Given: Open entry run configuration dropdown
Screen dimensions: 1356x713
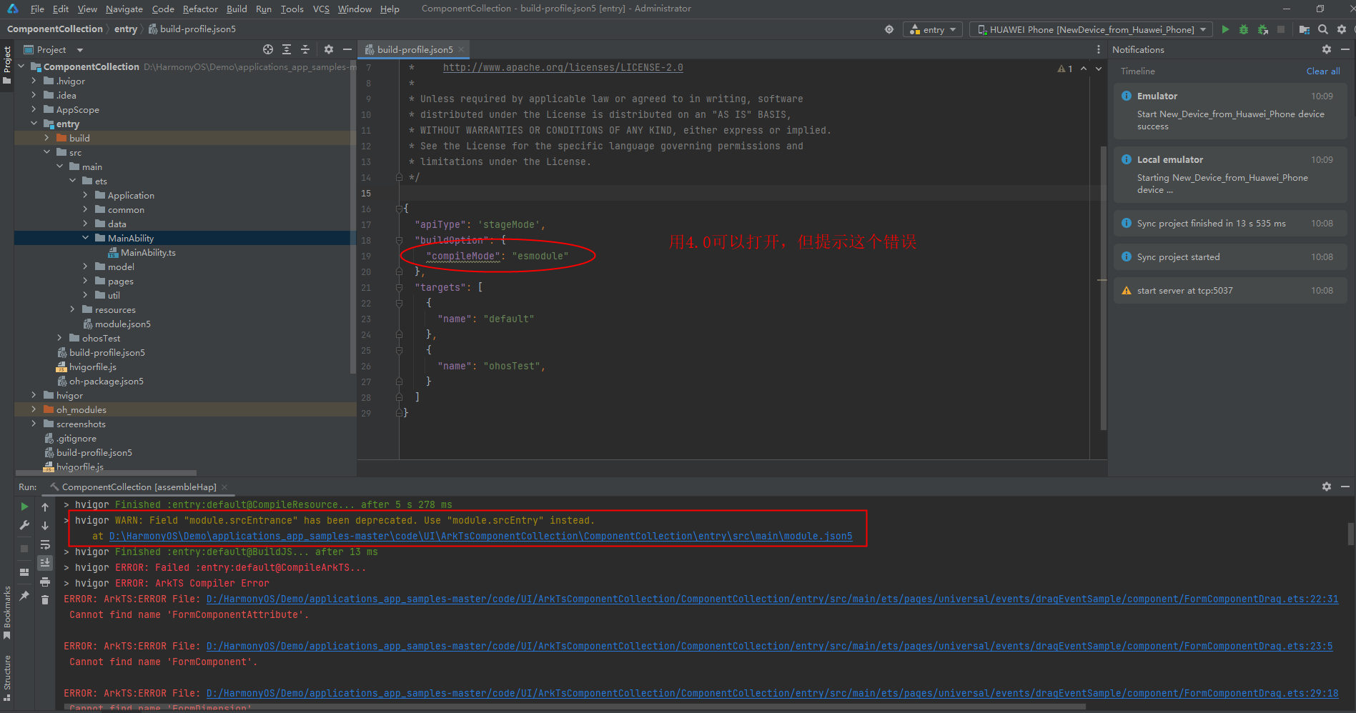Looking at the screenshot, I should point(934,29).
